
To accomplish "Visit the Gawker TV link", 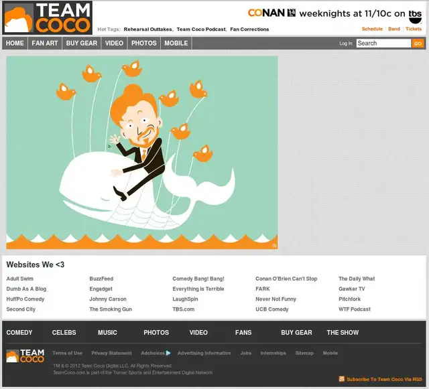I will tap(352, 289).
